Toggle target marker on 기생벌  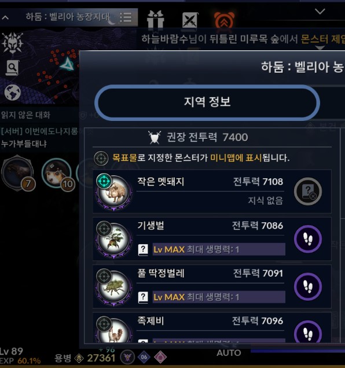tap(104, 229)
